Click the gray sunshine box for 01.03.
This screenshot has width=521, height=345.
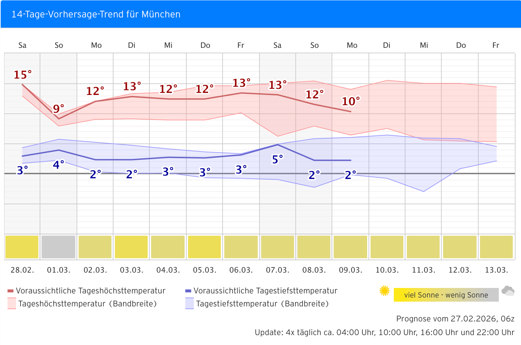click(x=58, y=247)
